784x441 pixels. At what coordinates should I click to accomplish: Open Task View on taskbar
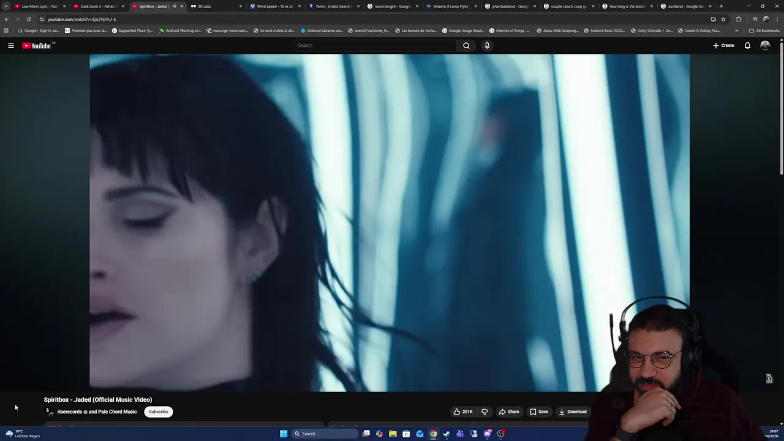click(x=366, y=434)
